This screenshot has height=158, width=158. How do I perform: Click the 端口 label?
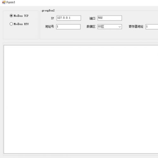click(92, 18)
